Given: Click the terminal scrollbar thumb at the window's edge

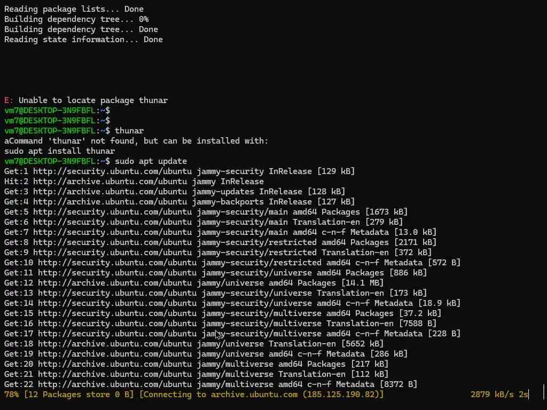Looking at the screenshot, I should (543, 391).
